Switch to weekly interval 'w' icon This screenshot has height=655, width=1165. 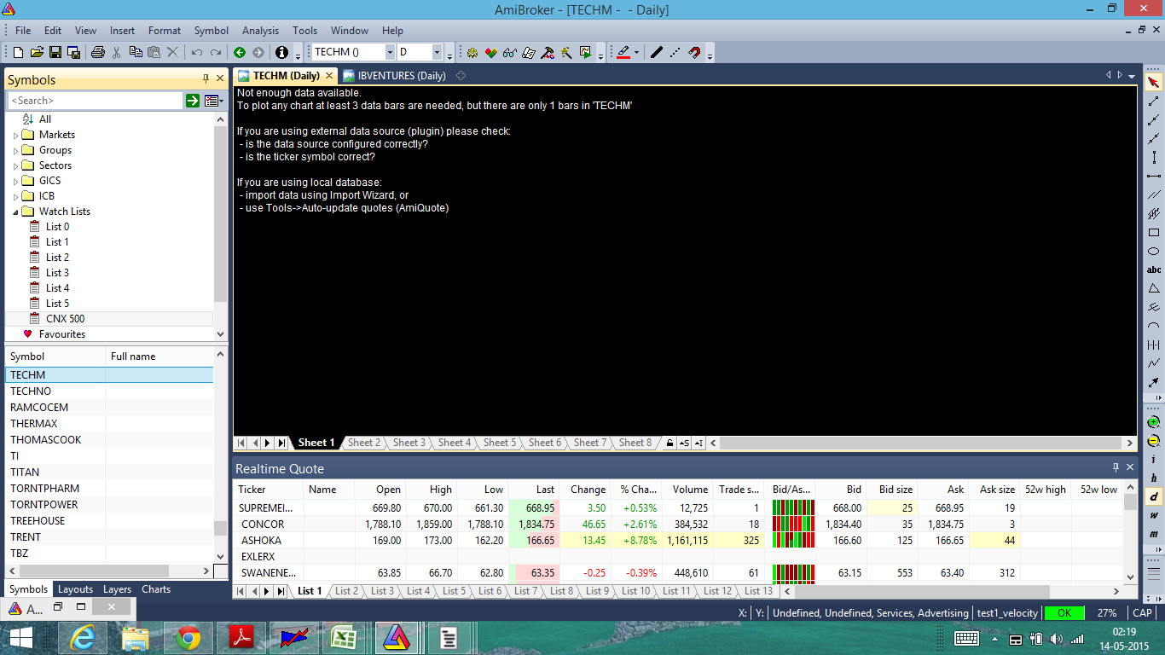1154,515
